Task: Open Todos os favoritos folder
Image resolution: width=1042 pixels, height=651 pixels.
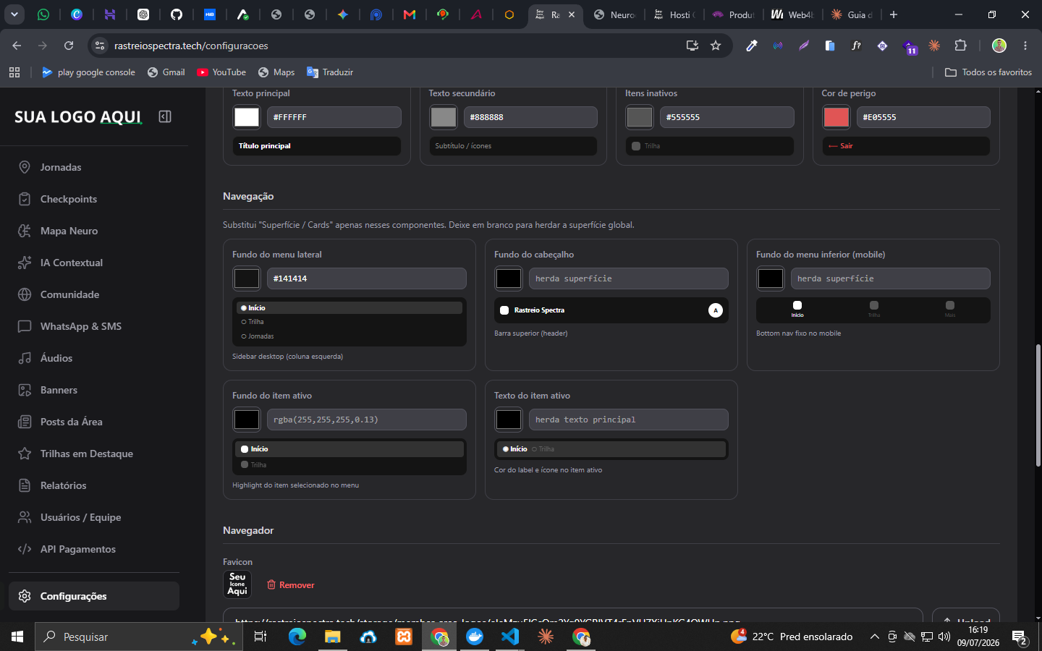Action: pos(988,72)
